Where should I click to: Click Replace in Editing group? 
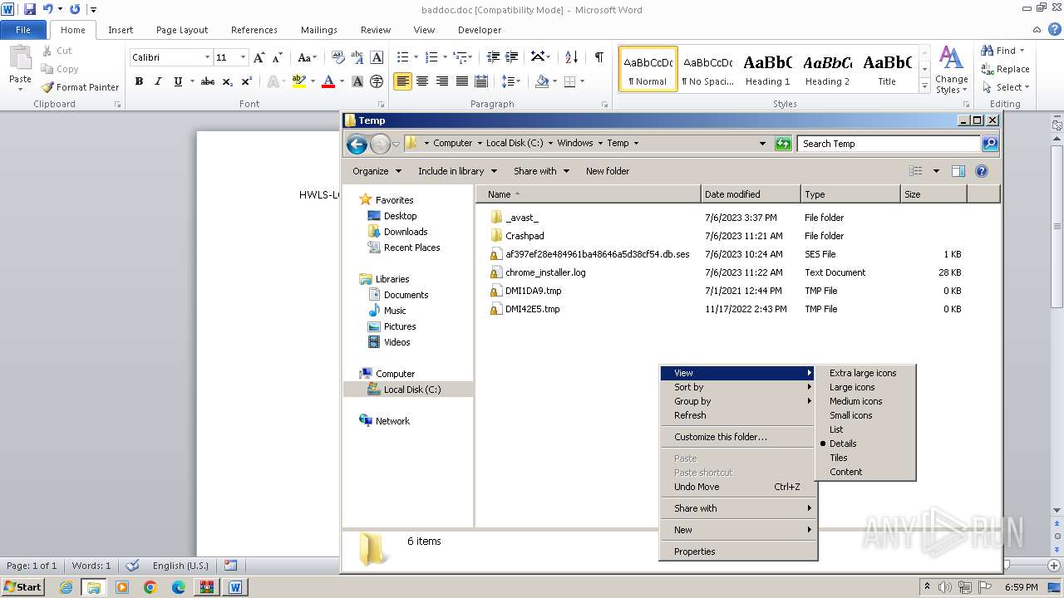[x=1006, y=69]
